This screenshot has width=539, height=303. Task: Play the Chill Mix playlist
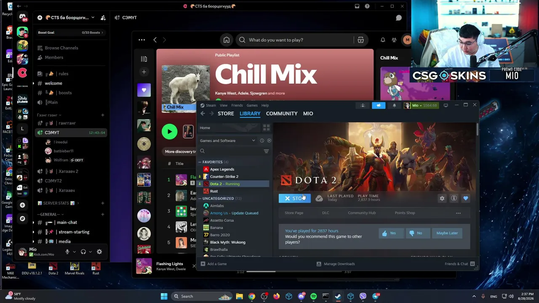point(170,132)
